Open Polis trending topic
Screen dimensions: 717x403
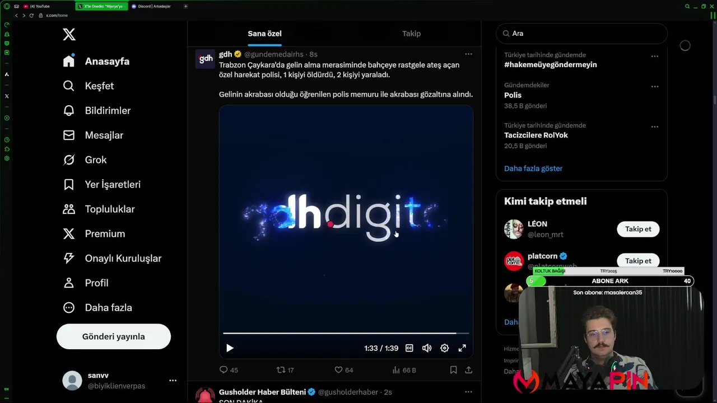tap(513, 95)
